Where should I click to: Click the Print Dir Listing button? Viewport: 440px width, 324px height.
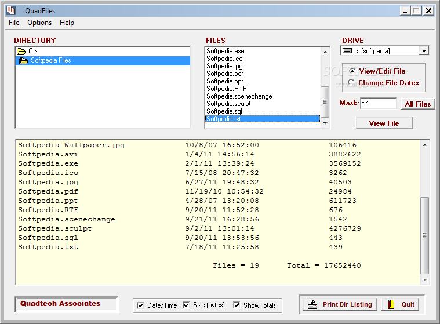(x=340, y=304)
